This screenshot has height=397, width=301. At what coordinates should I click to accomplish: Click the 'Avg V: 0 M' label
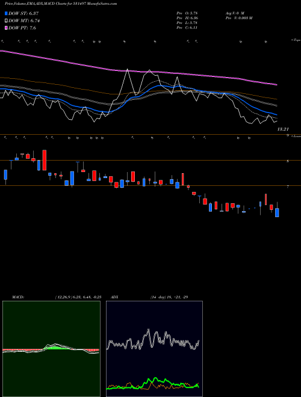point(234,13)
